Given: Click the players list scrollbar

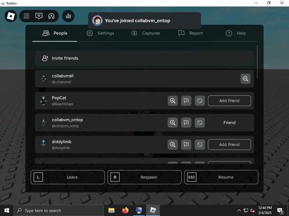Looking at the screenshot, I should 257,62.
